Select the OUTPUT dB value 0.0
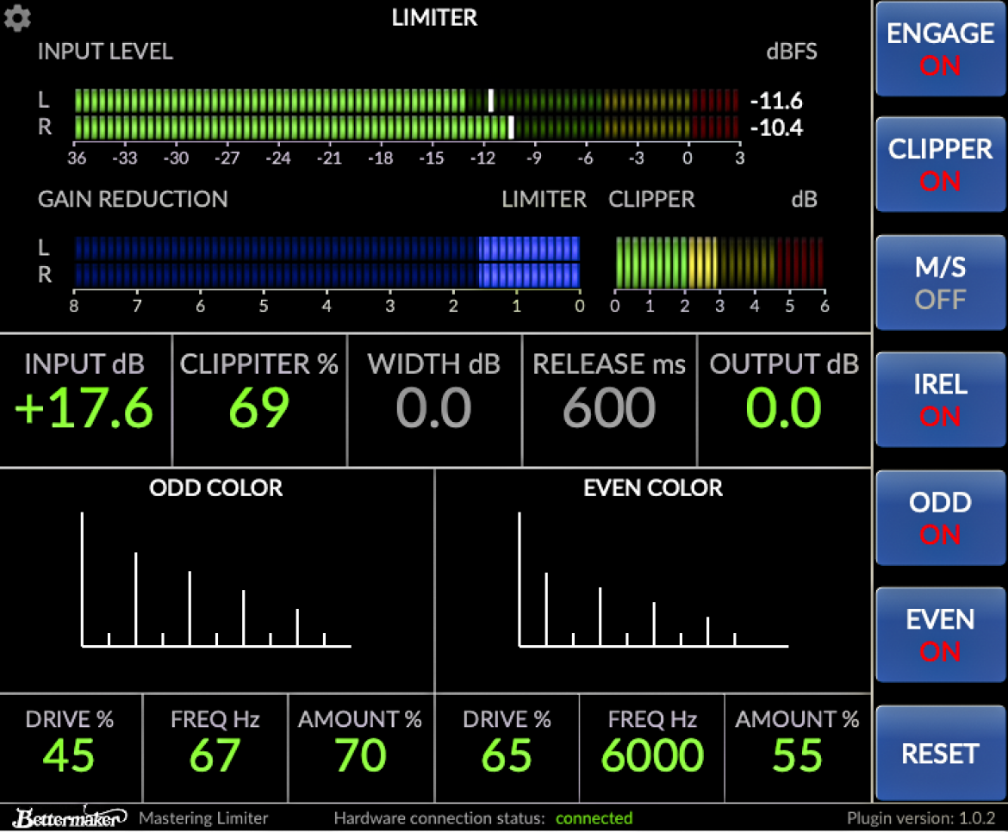 pyautogui.click(x=784, y=408)
